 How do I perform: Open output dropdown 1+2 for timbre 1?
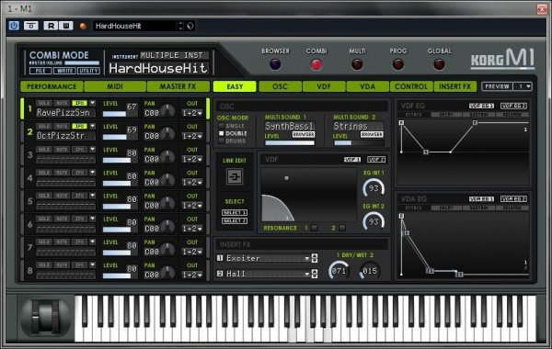point(192,113)
